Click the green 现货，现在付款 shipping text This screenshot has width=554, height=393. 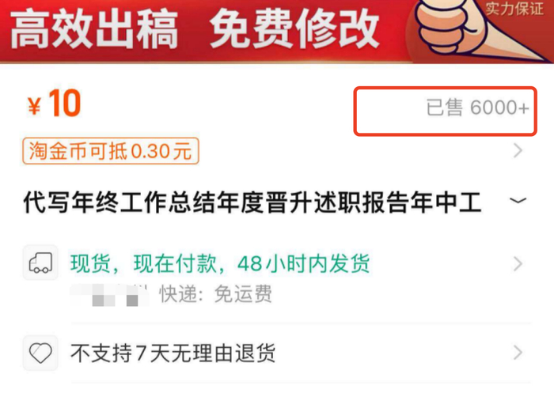pos(220,263)
